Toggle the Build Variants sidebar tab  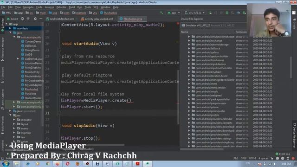click(x=2, y=125)
